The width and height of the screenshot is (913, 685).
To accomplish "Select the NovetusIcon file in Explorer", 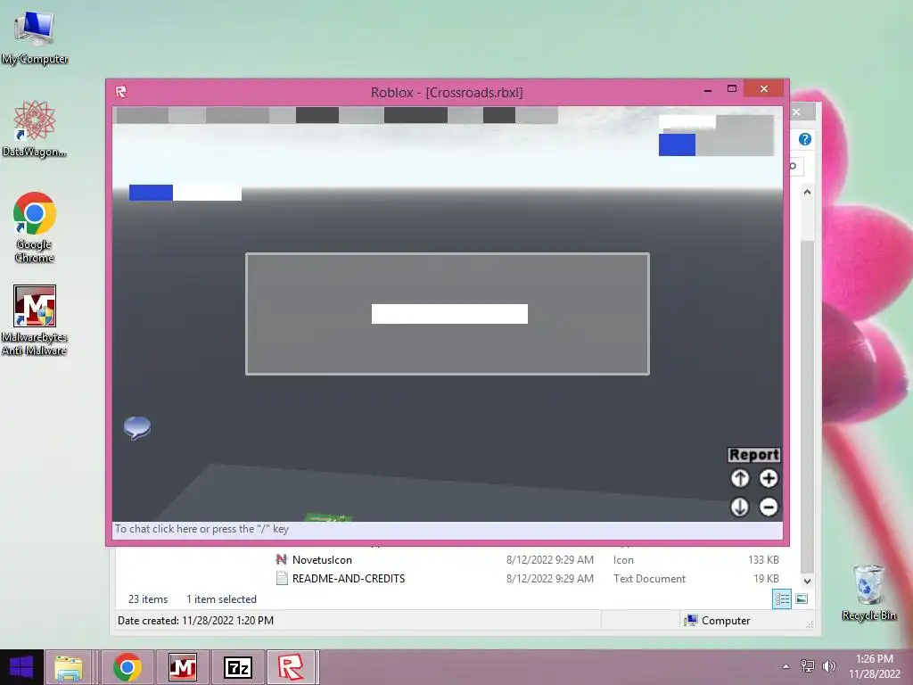I will [x=322, y=560].
